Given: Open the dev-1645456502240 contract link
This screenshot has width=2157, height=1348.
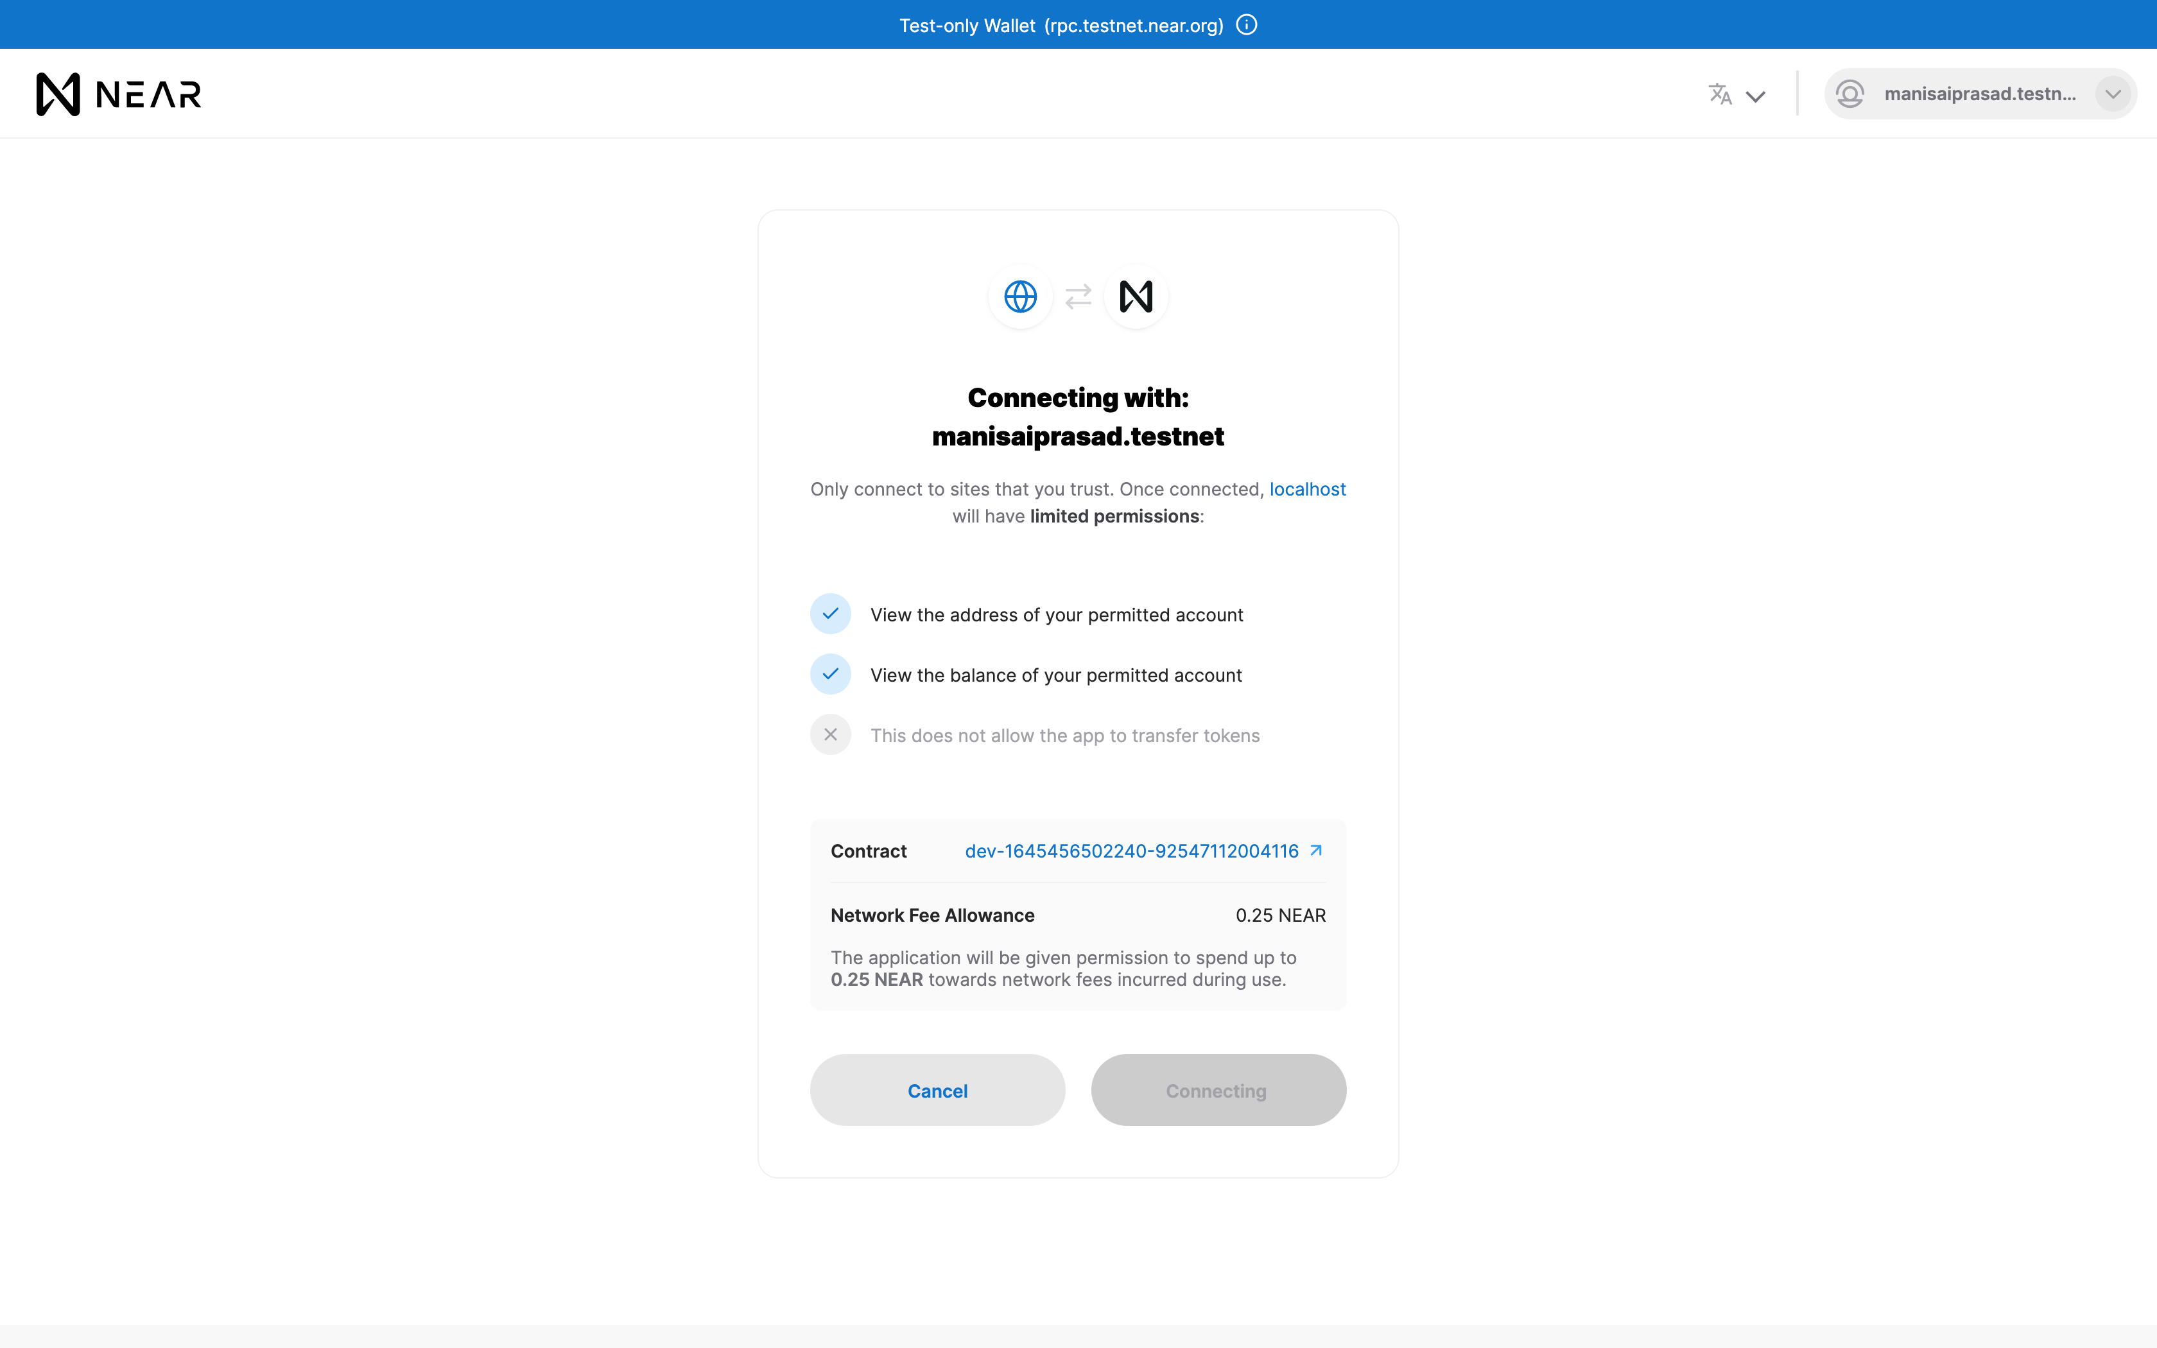Looking at the screenshot, I should tap(1131, 851).
